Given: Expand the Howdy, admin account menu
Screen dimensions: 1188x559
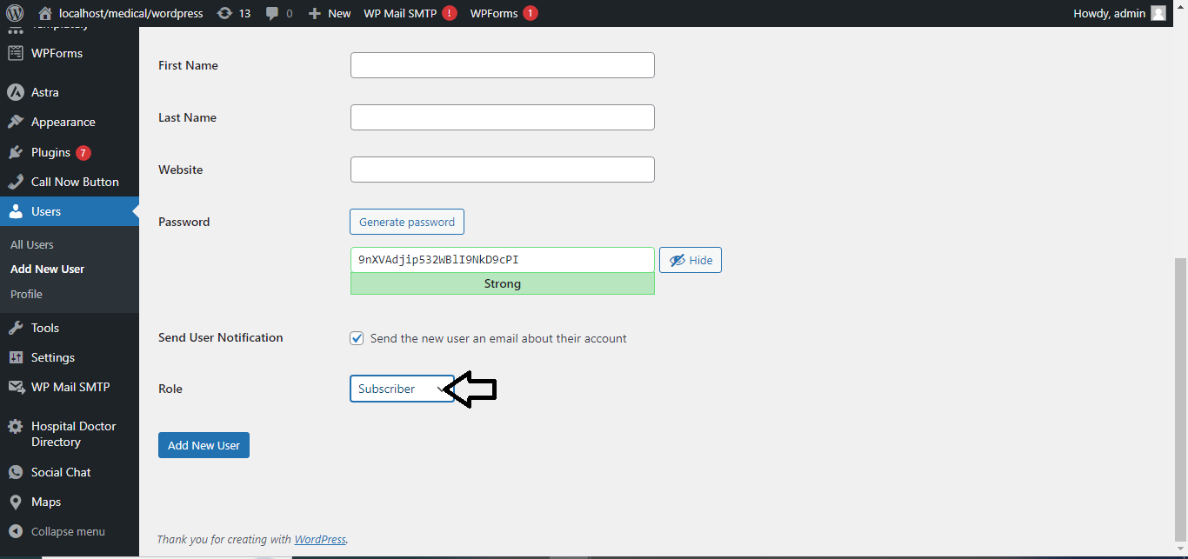Looking at the screenshot, I should [1118, 13].
